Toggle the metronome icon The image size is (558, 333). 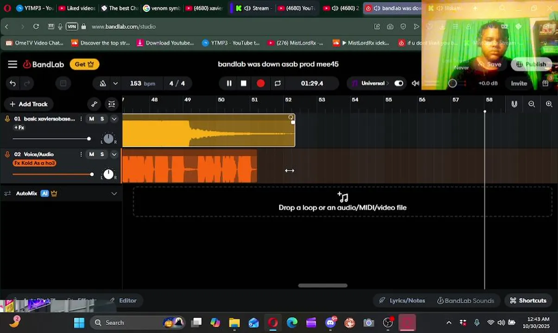pyautogui.click(x=102, y=83)
